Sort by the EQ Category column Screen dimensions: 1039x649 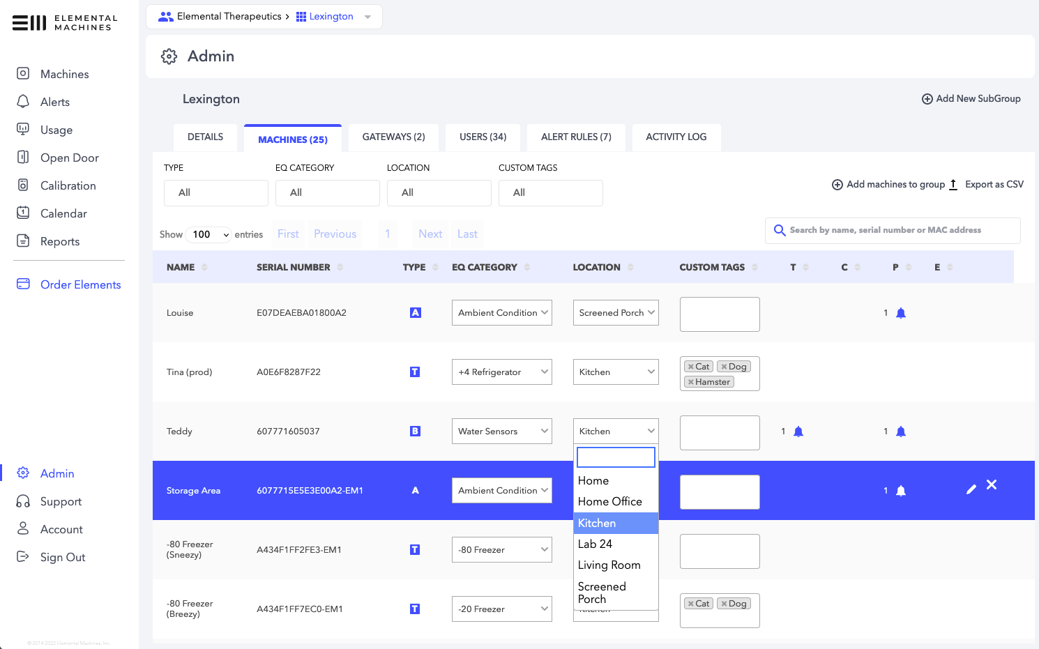[491, 267]
